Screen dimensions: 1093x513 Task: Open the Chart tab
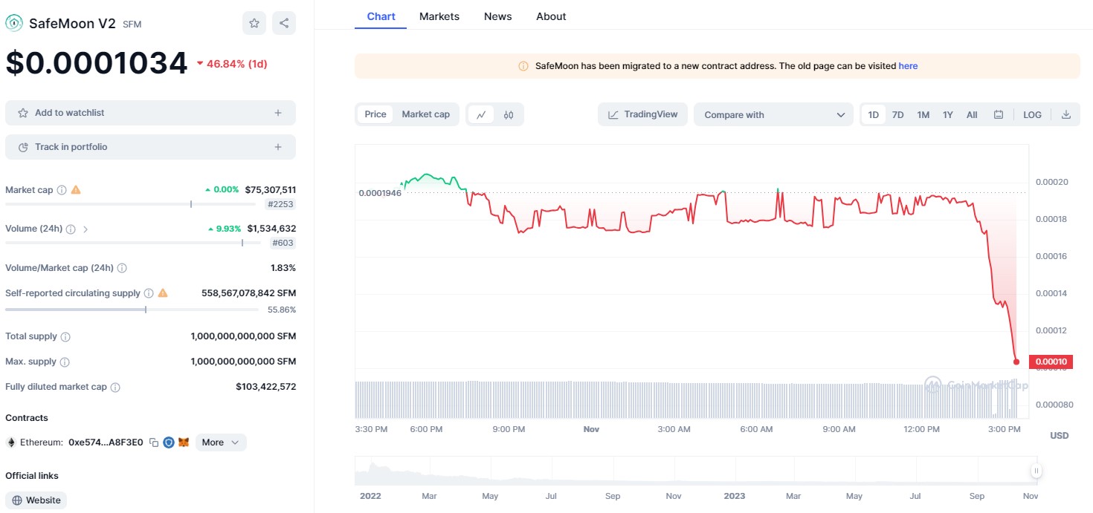pos(381,16)
